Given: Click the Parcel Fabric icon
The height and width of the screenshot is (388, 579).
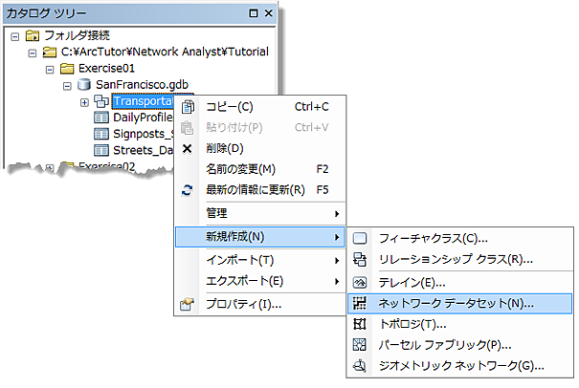Looking at the screenshot, I should pos(360,344).
